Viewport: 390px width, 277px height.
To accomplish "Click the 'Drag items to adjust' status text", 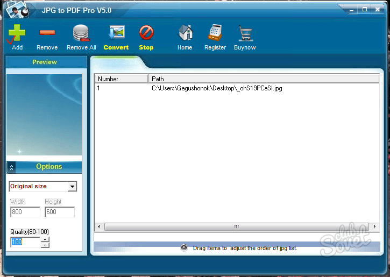I will (x=245, y=248).
